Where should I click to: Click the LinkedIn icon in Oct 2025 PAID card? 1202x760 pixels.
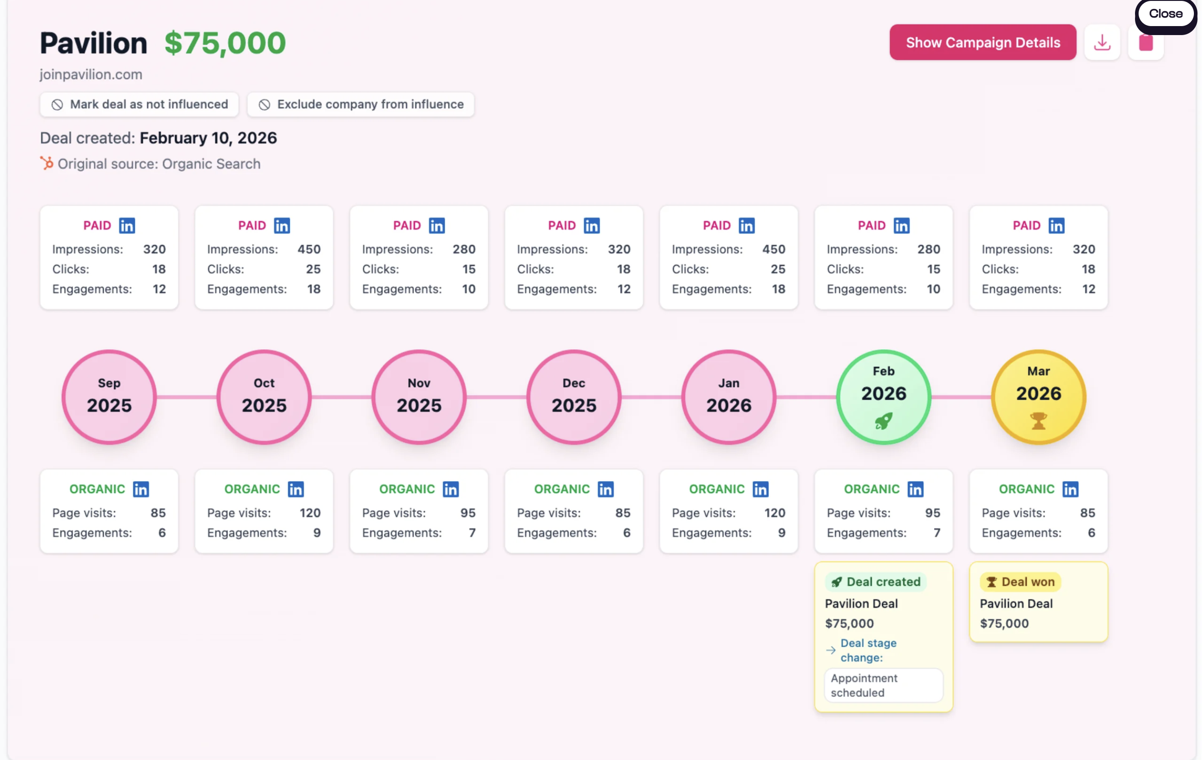(281, 226)
